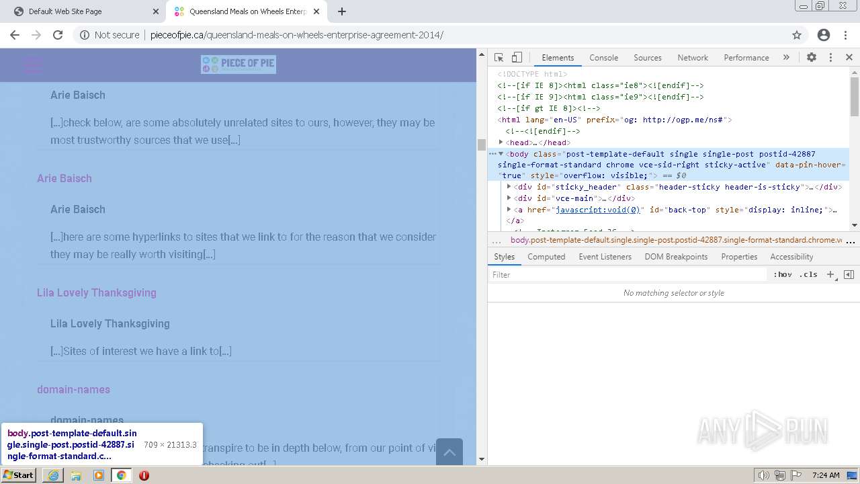Toggle the .cls element classes button

click(808, 275)
